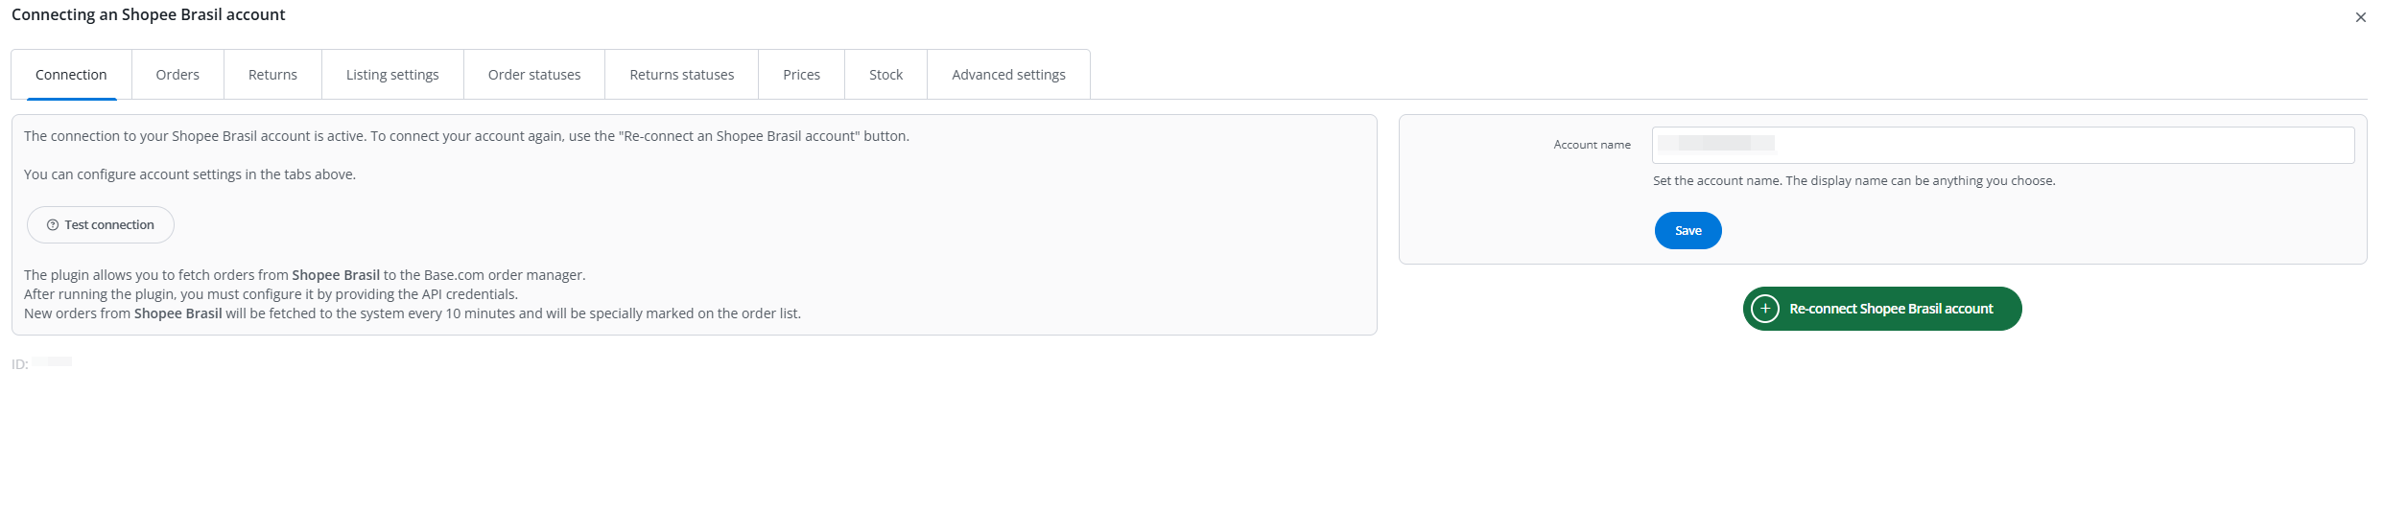
Task: Switch to Returns statuses tab
Action: [681, 75]
